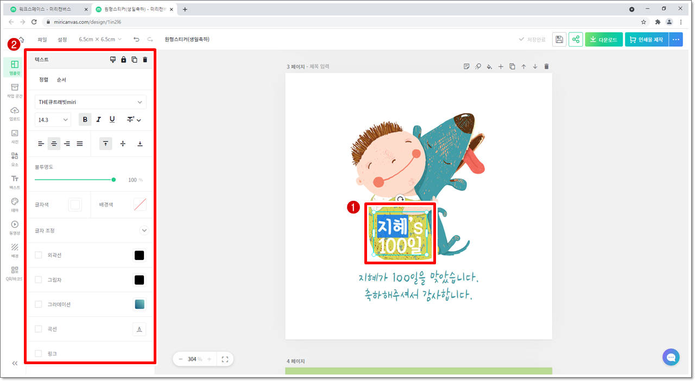Screen dimensions: 695x381
Task: Open the 배경색 color swatch
Action: [x=140, y=205]
